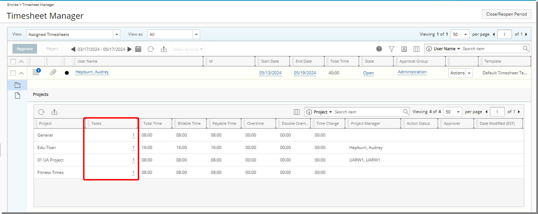
Task: Open top column selection icon
Action: click(x=416, y=49)
